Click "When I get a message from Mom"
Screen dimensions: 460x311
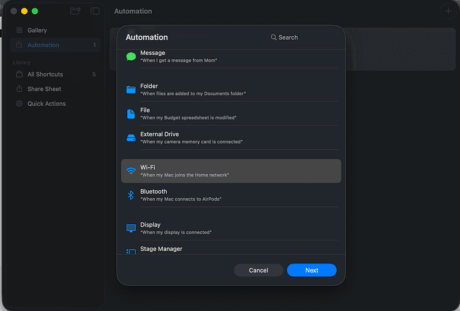click(x=179, y=60)
